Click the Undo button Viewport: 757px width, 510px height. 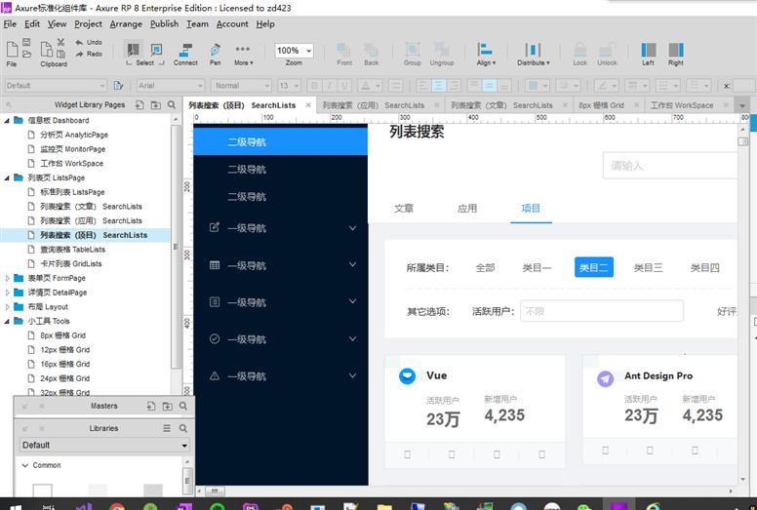(89, 43)
